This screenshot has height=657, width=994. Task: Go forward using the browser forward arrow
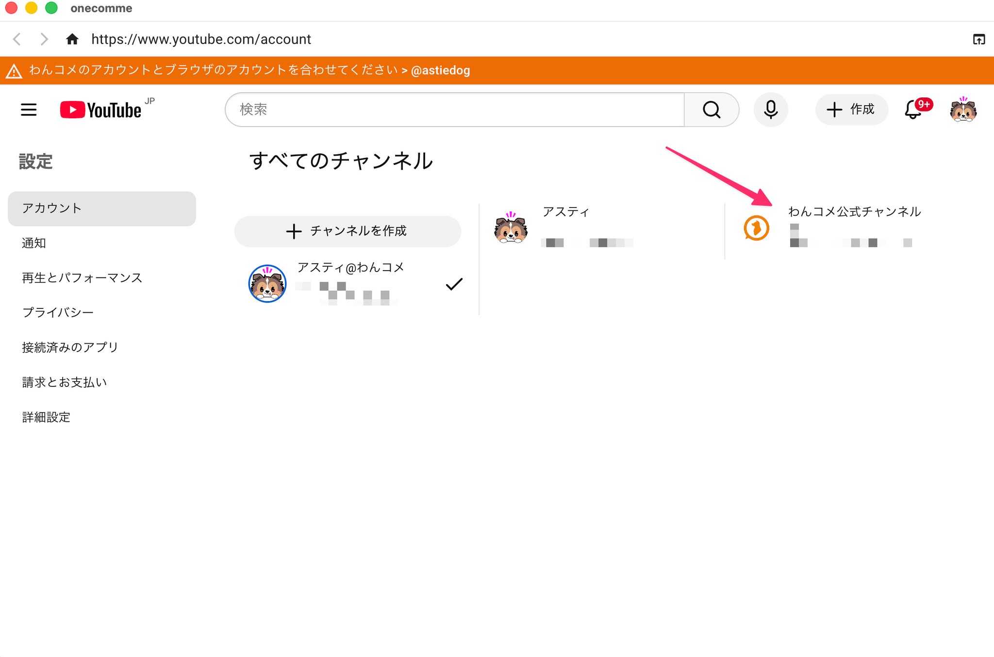point(44,39)
